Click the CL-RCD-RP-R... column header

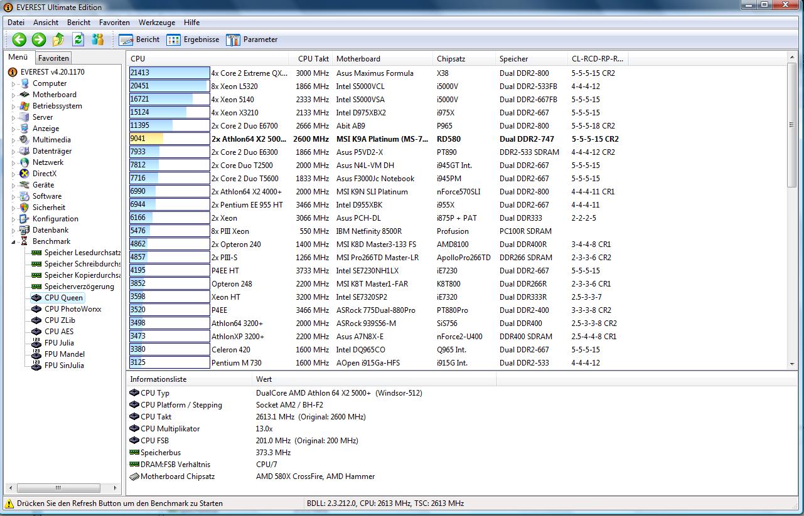(598, 59)
